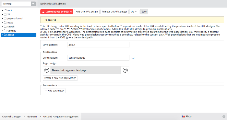Open the content path browse link
Image resolution: width=227 pixels, height=120 pixels.
(133, 58)
